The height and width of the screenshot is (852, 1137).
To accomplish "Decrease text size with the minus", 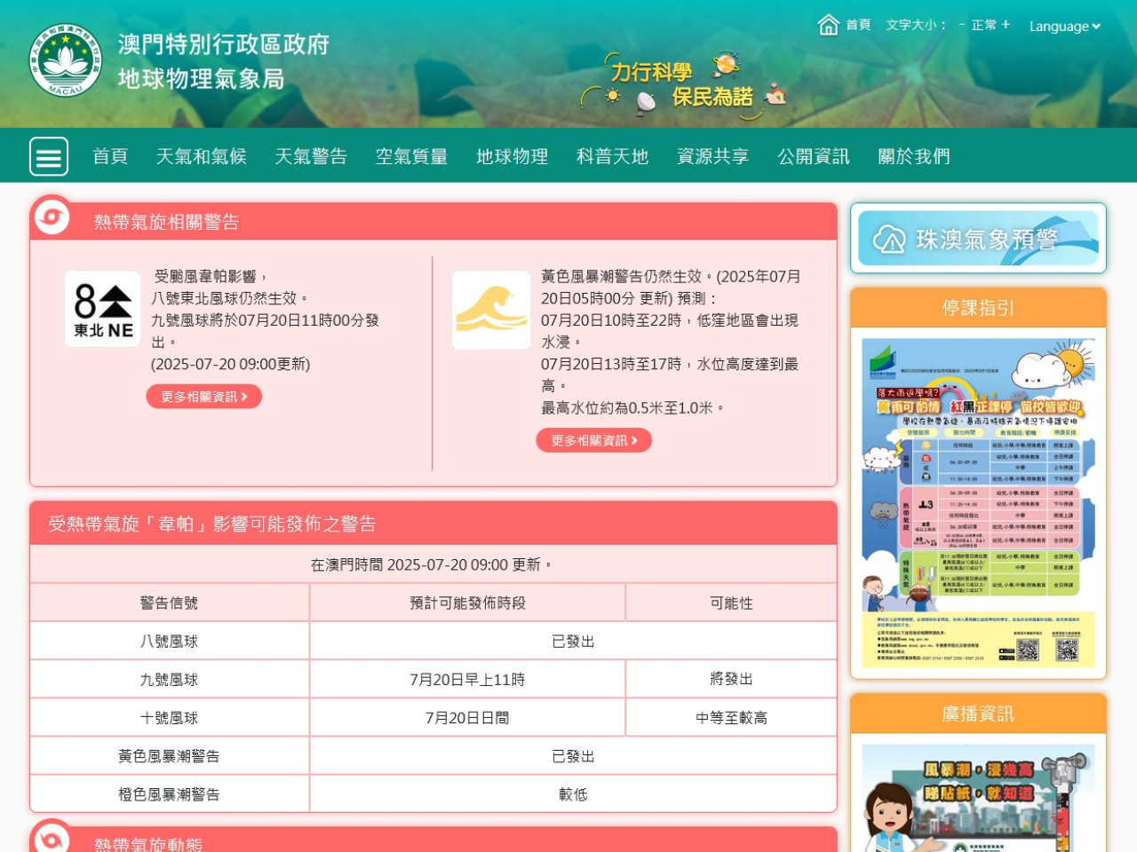I will coord(962,25).
